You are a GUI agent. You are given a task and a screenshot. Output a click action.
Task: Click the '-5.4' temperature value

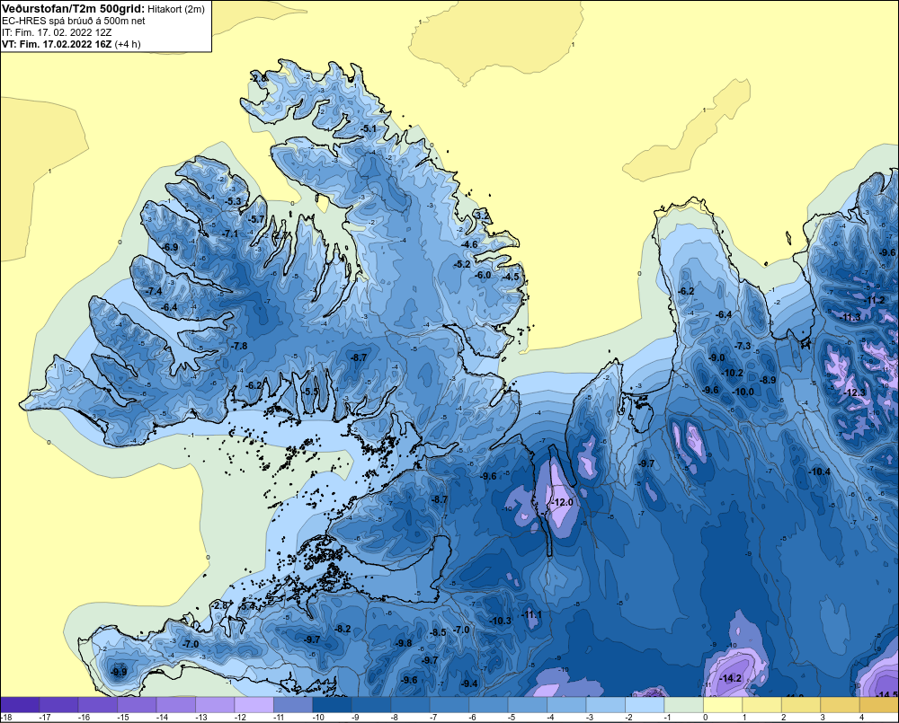(x=247, y=605)
